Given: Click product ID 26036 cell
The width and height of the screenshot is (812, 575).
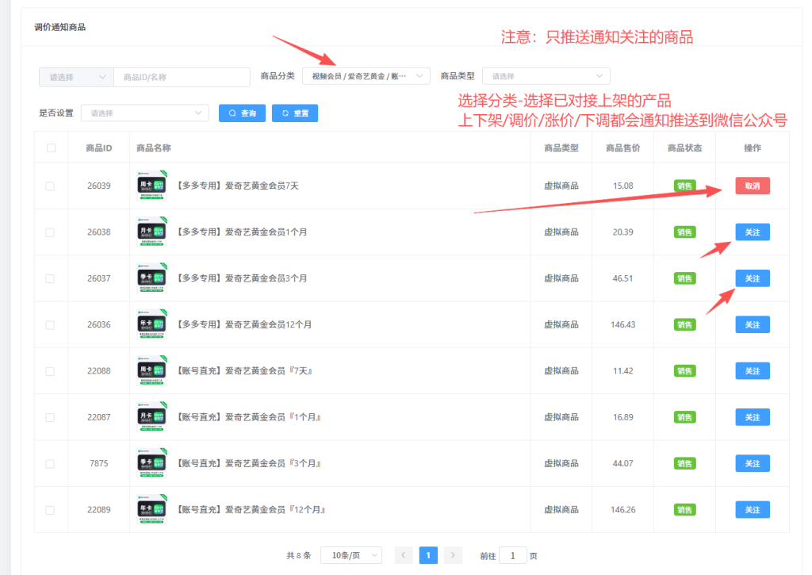Looking at the screenshot, I should click(x=99, y=325).
